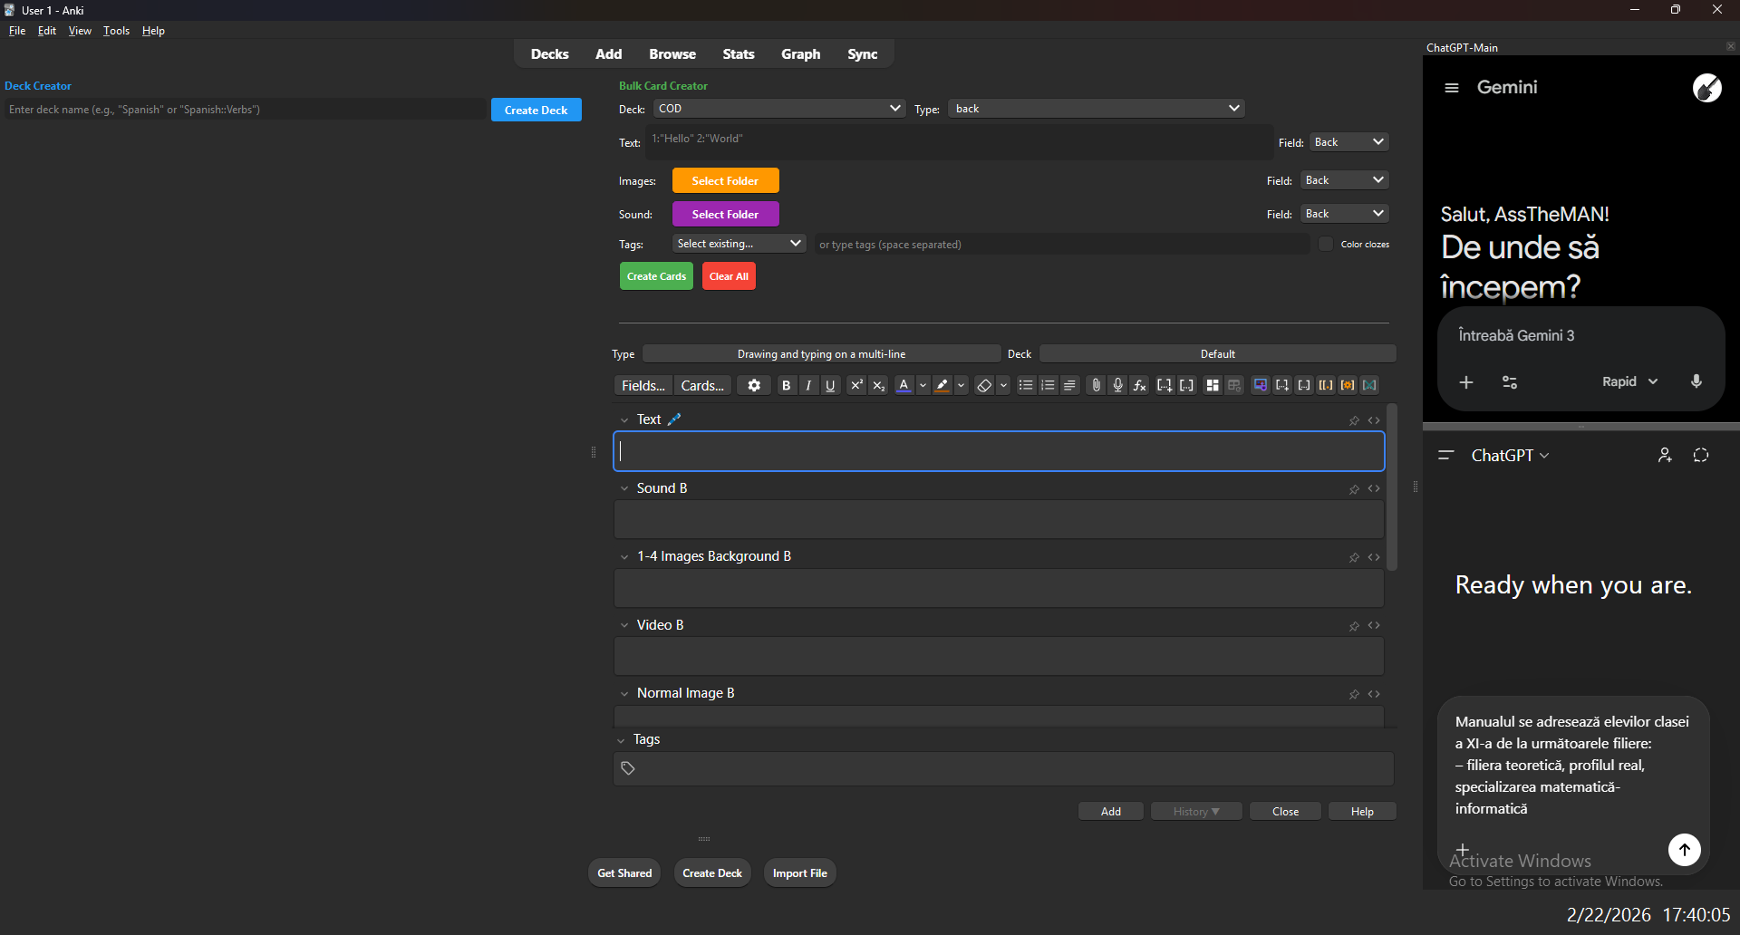Switch to the Browse tab
The image size is (1740, 935).
(x=672, y=53)
